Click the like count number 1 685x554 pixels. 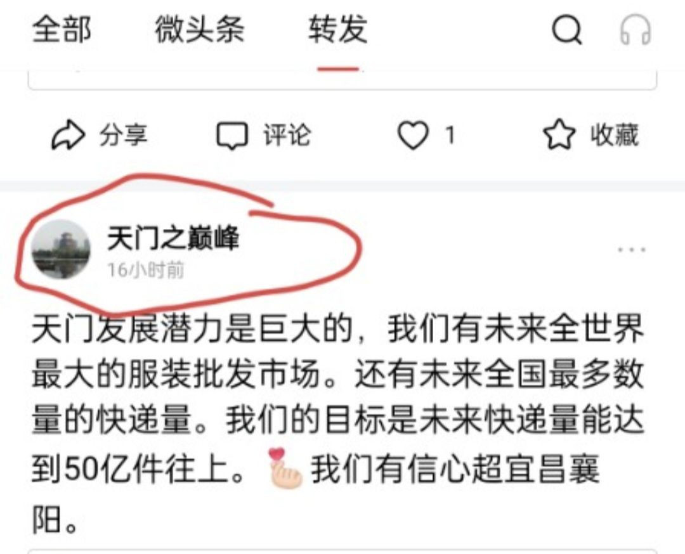(x=450, y=135)
